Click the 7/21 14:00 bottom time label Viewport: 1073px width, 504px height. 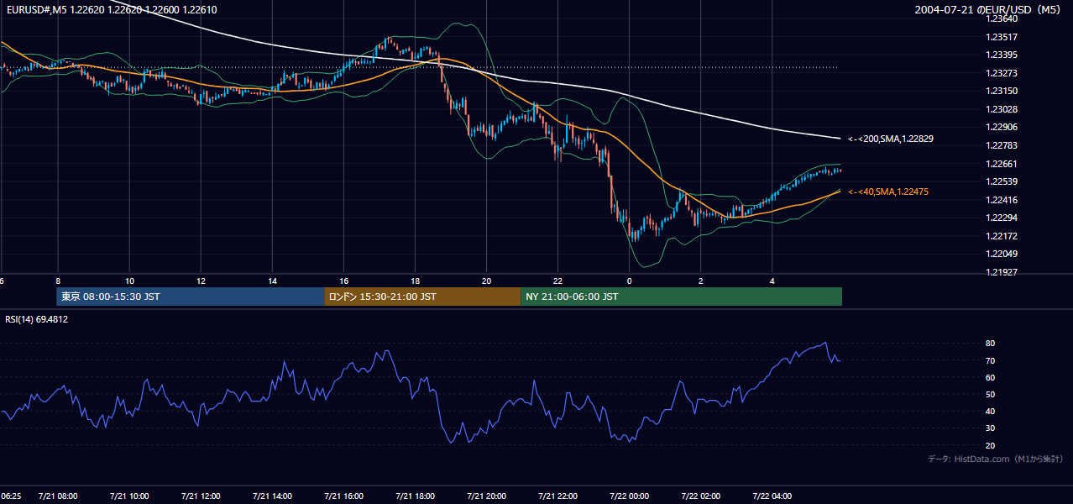pos(272,496)
